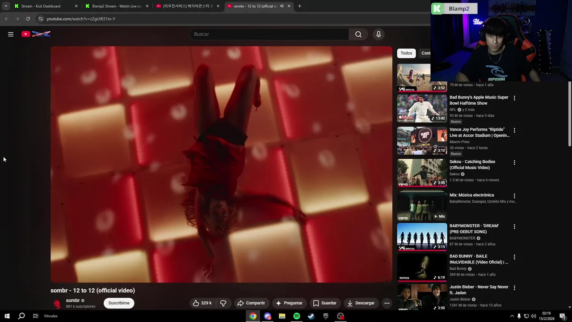Open Bad Bunny Super Bowl Halftime thumbnail

422,108
